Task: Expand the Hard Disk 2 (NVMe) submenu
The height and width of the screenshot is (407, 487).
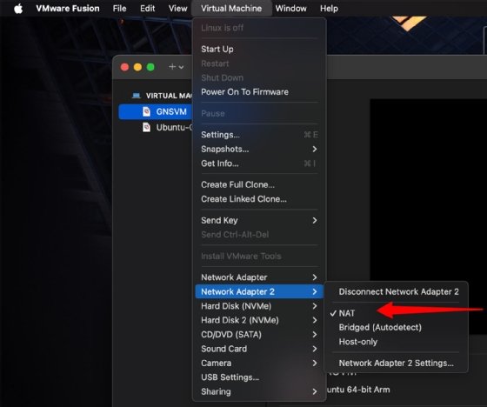Action: click(259, 320)
